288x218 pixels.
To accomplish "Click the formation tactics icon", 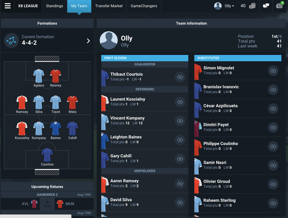I will tap(11, 41).
